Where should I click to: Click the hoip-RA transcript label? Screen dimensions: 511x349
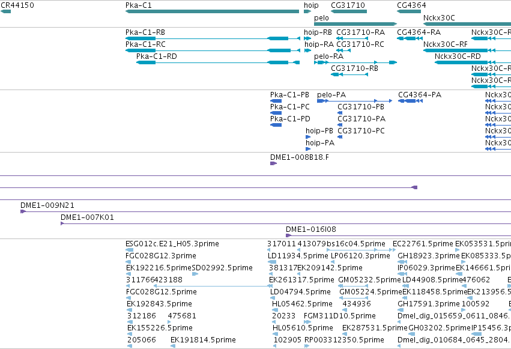319,44
